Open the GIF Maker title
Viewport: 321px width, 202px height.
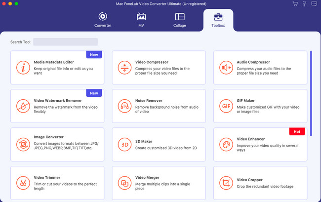[245, 100]
